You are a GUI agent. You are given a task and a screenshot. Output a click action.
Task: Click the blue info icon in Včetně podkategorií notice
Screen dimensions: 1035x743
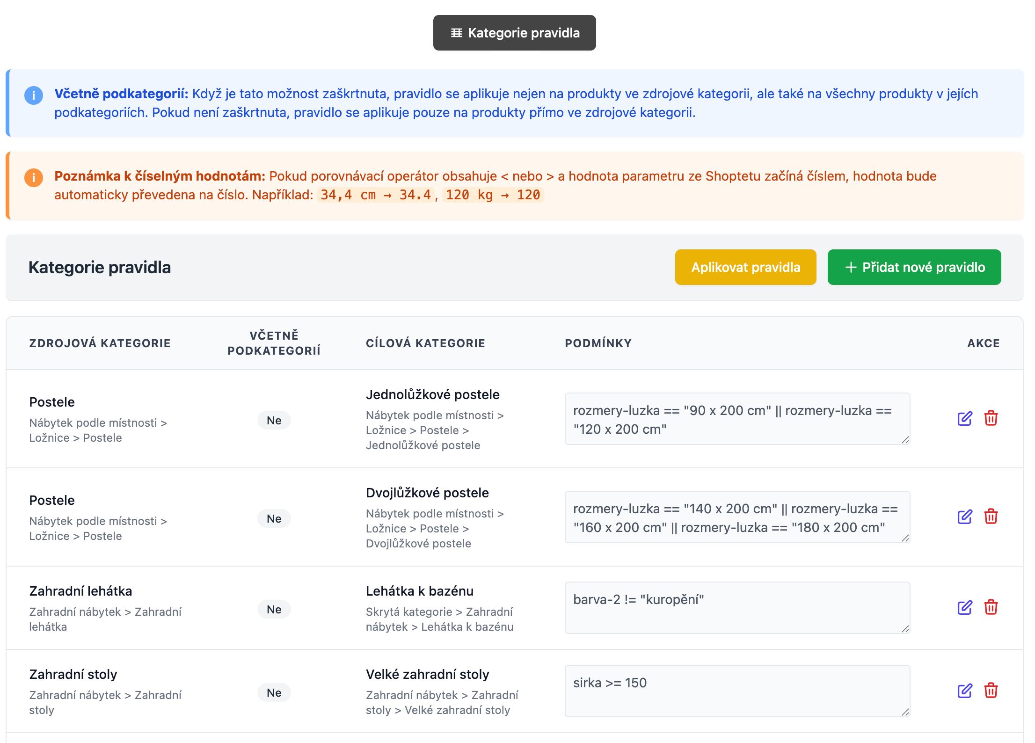tap(34, 95)
